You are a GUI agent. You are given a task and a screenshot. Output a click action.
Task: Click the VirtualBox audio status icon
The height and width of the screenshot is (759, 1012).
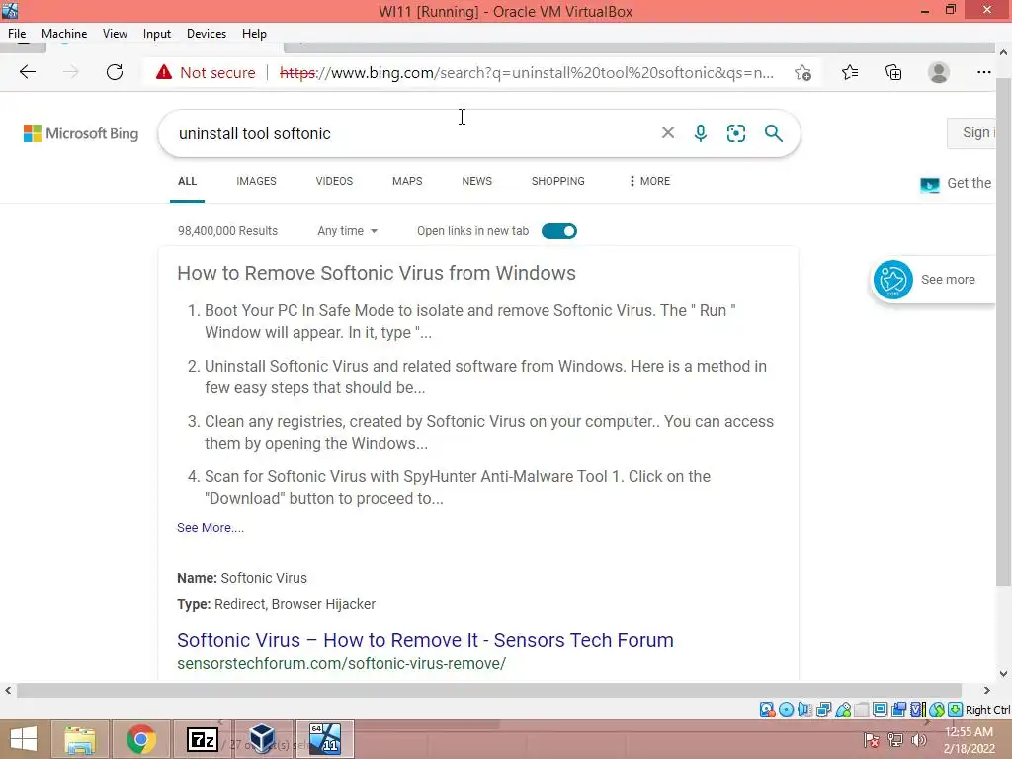click(x=804, y=710)
